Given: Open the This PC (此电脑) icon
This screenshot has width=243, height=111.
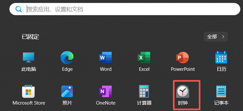Looking at the screenshot, I should tap(28, 58).
